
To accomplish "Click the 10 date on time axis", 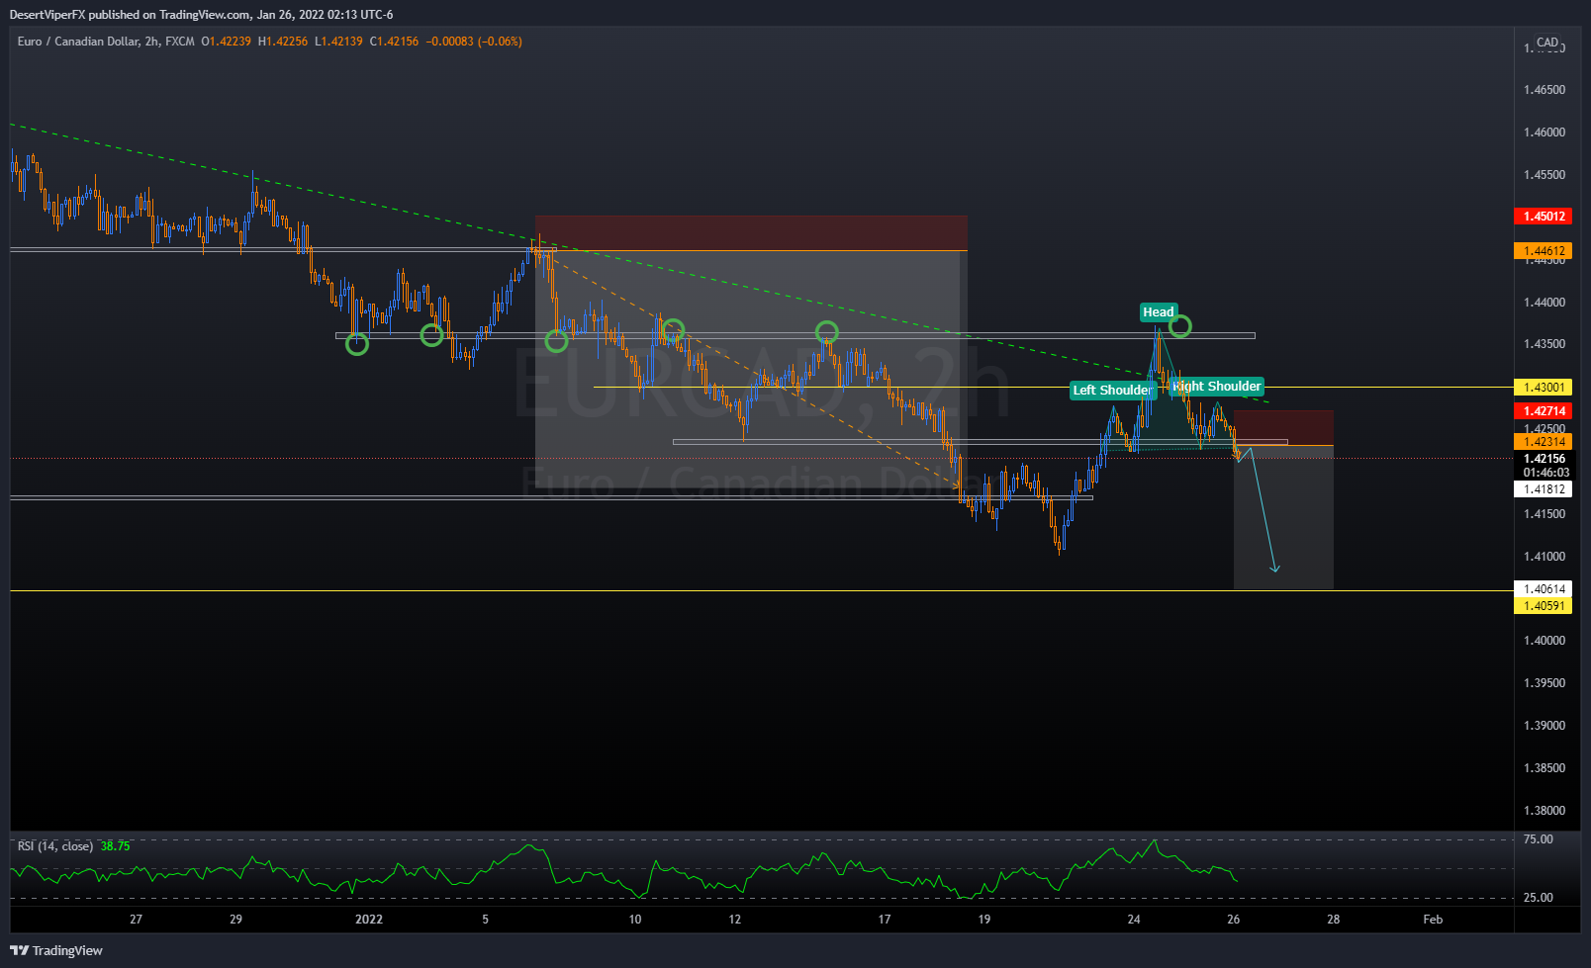I will [635, 920].
